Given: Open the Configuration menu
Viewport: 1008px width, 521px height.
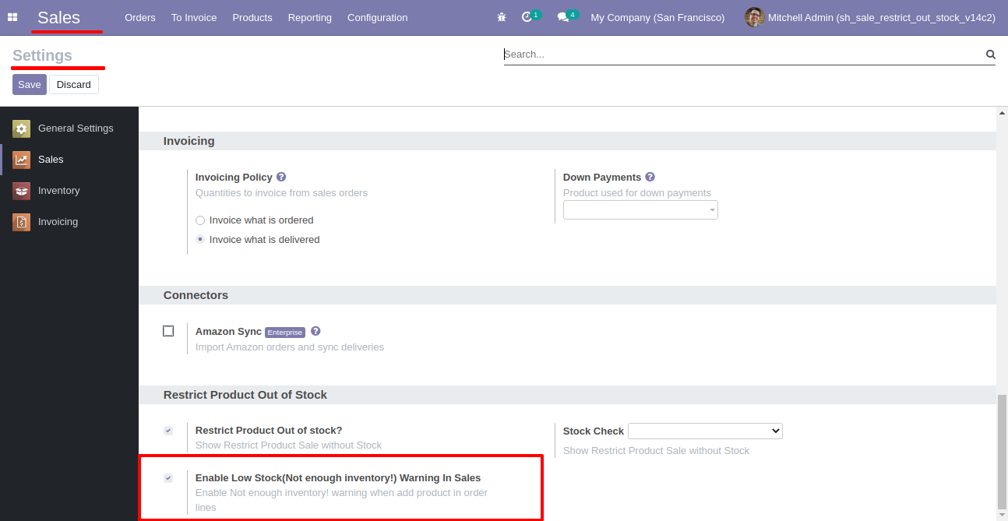Looking at the screenshot, I should click(378, 17).
